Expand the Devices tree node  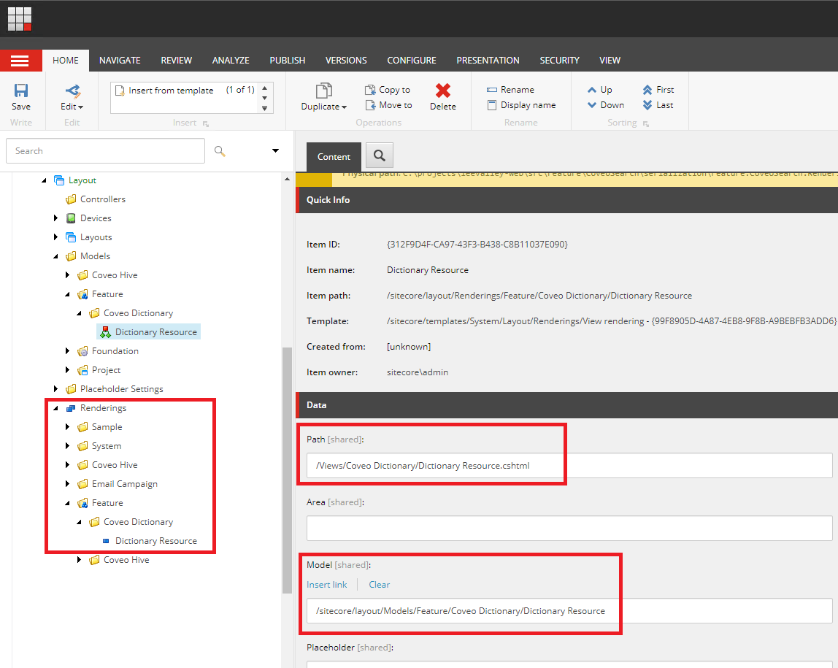tap(55, 218)
